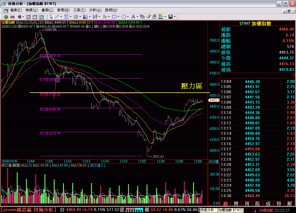Switch to the 解 tab in quote panel
The height and width of the screenshot is (213, 296).
tap(290, 203)
